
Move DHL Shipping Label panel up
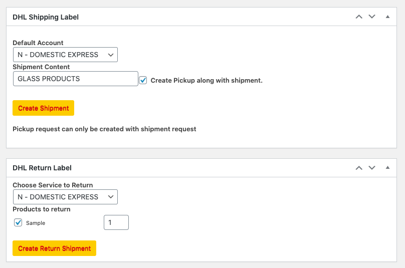[x=359, y=17]
